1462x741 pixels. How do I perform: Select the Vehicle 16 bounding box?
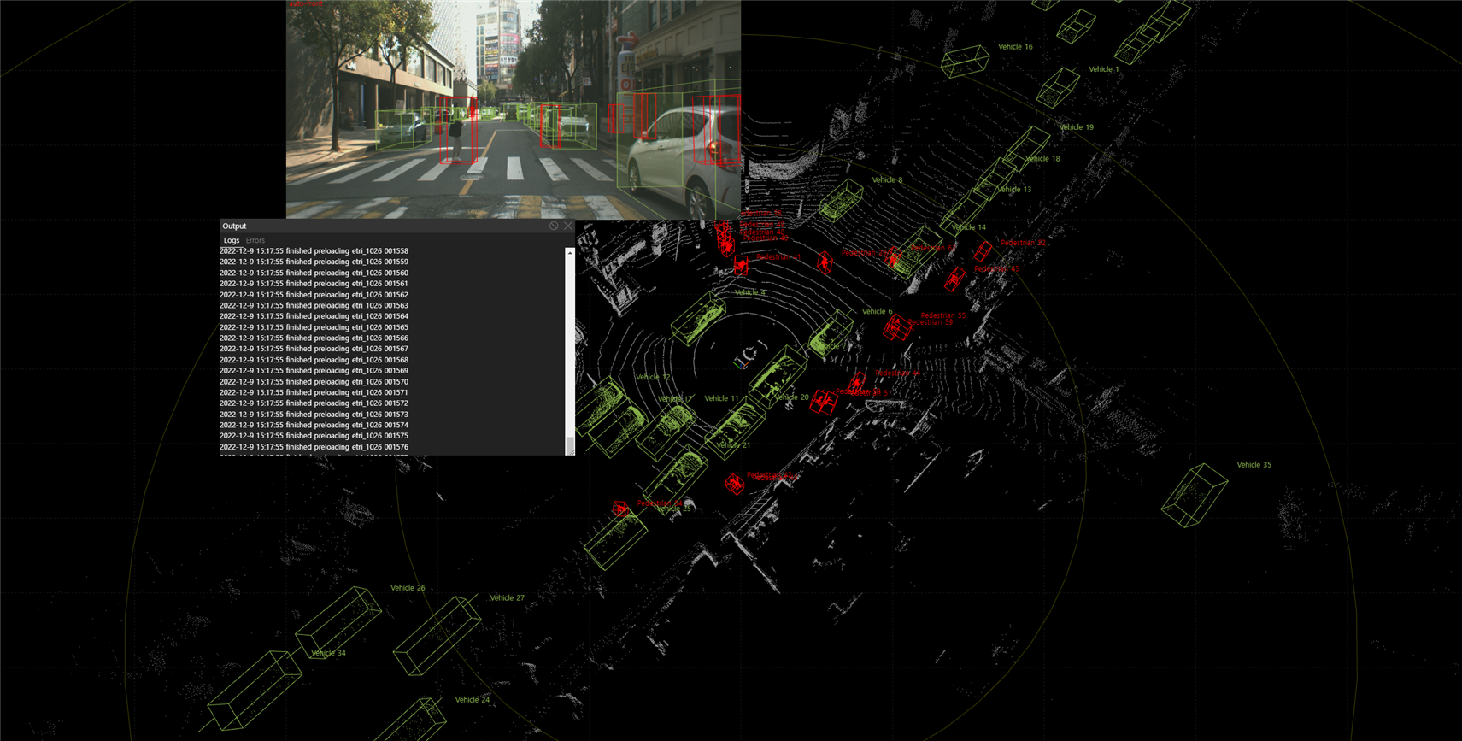966,61
